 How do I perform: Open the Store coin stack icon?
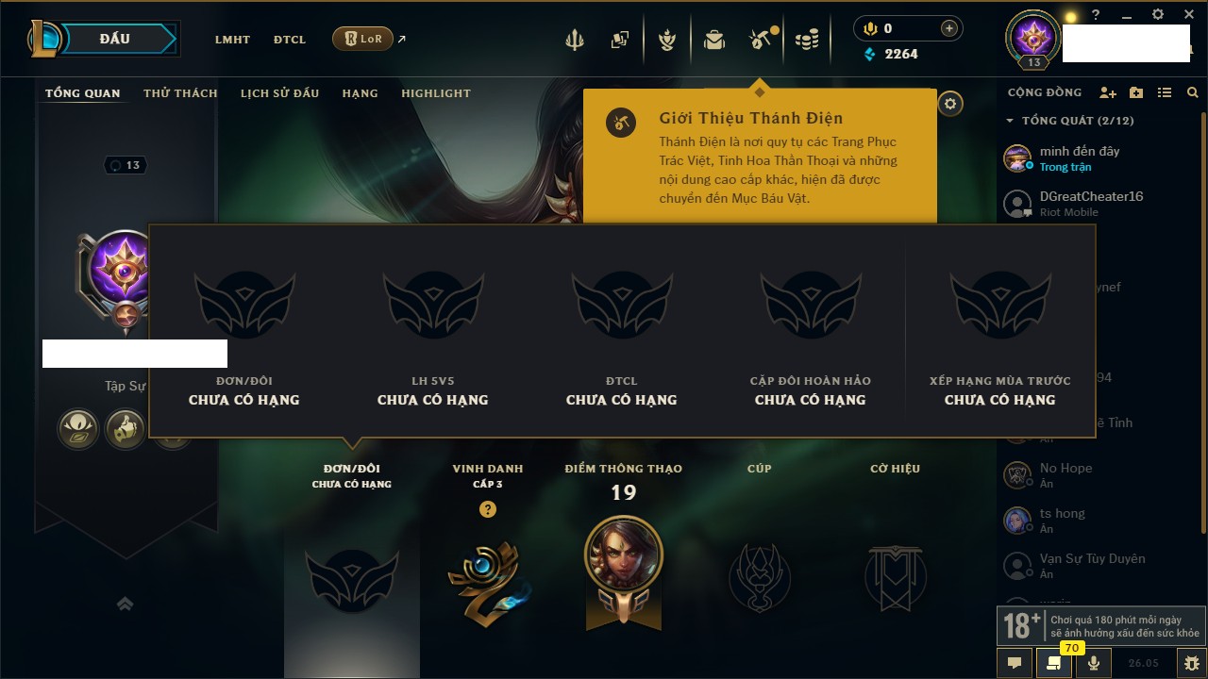pos(806,40)
